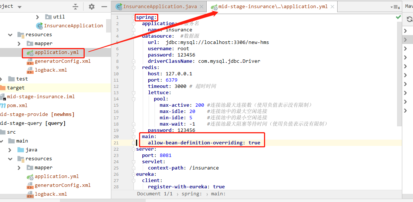Open the first generatorConfig.xml file
413x202 pixels.
(63, 61)
